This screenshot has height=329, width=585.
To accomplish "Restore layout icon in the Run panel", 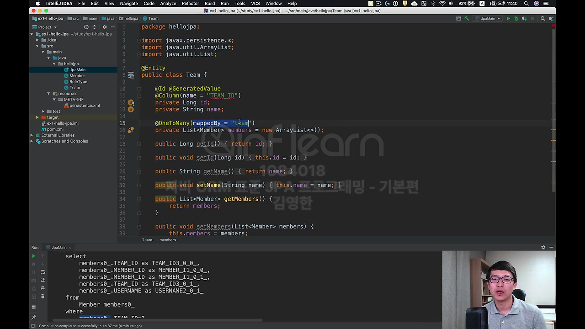I will [x=33, y=307].
